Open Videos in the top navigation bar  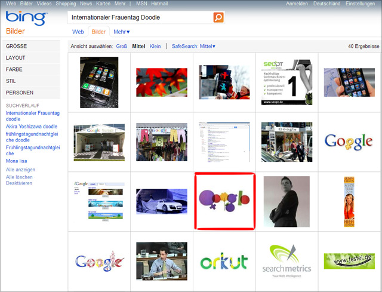point(44,4)
